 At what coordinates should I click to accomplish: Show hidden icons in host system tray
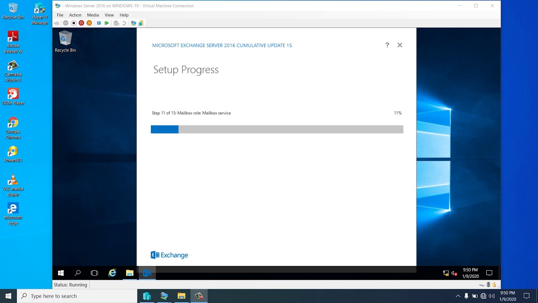tap(458, 296)
